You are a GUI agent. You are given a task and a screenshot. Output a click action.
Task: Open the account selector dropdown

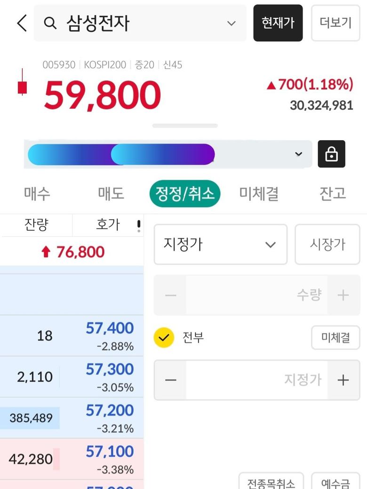298,154
